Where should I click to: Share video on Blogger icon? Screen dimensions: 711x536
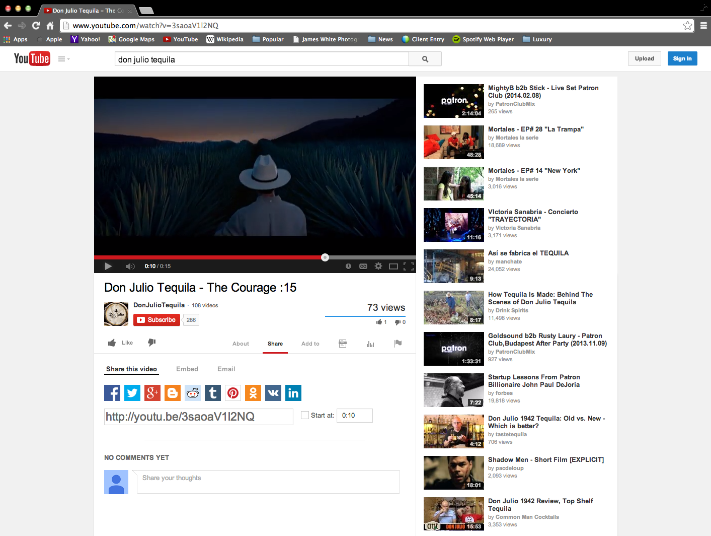pyautogui.click(x=173, y=393)
